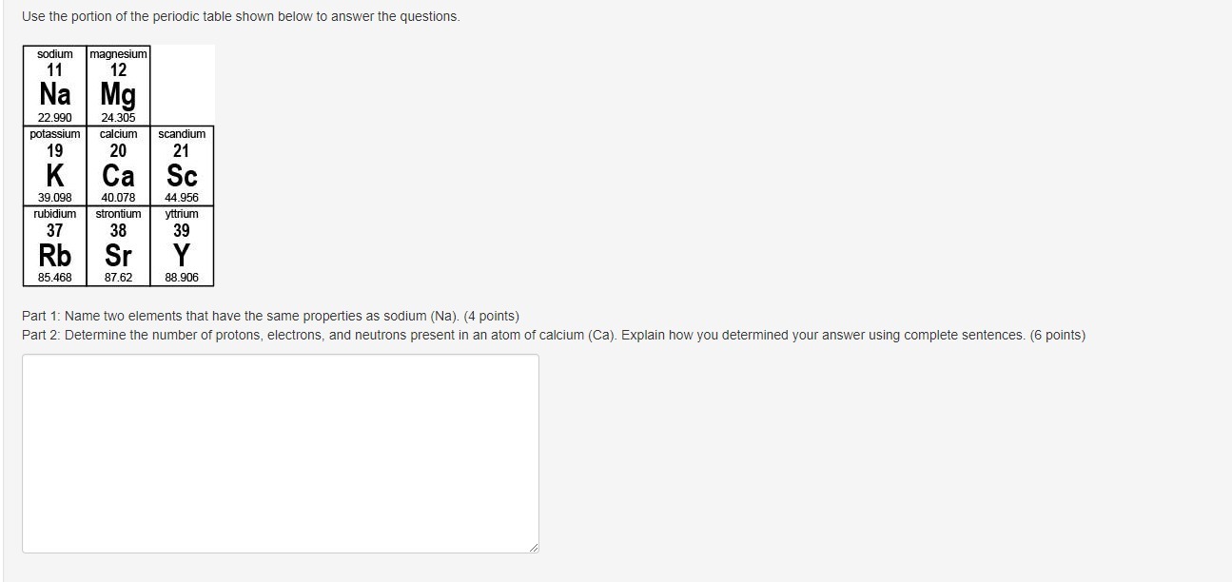The width and height of the screenshot is (1232, 582).
Task: Click the Part 1 question text
Action: 270,316
